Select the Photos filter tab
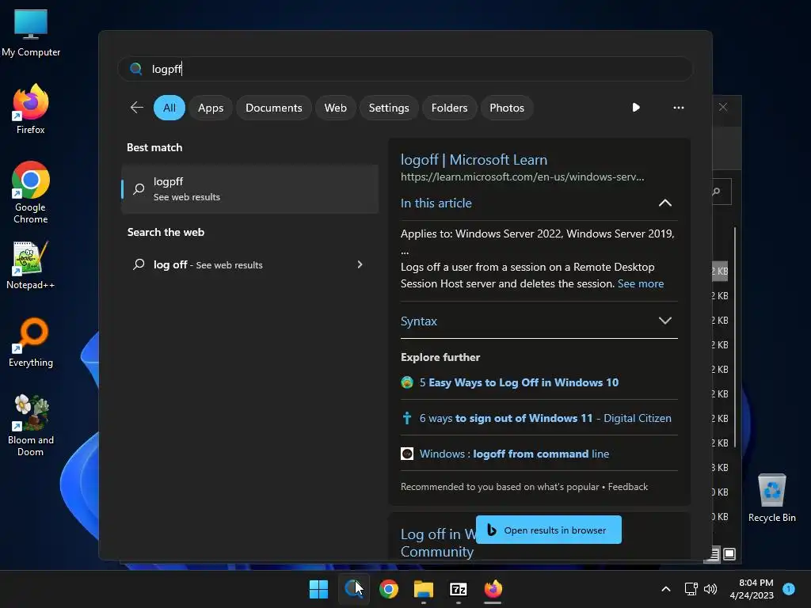The image size is (811, 608). [506, 108]
